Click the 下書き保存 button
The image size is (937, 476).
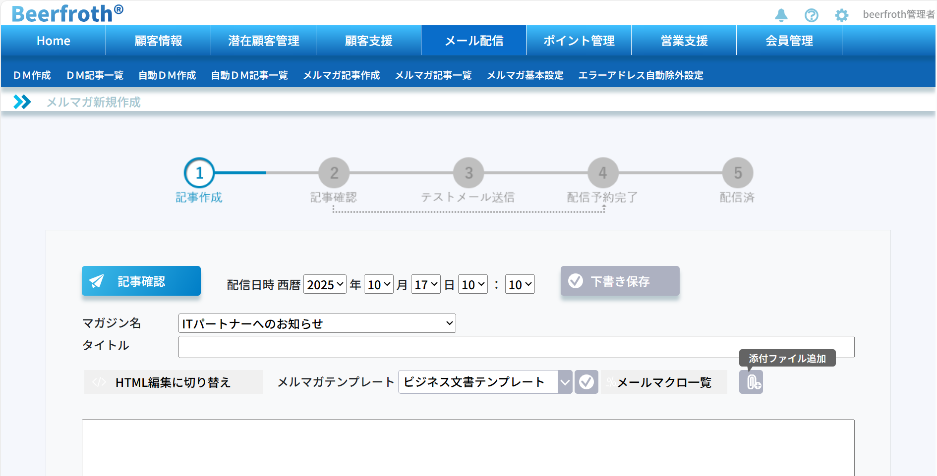click(620, 281)
